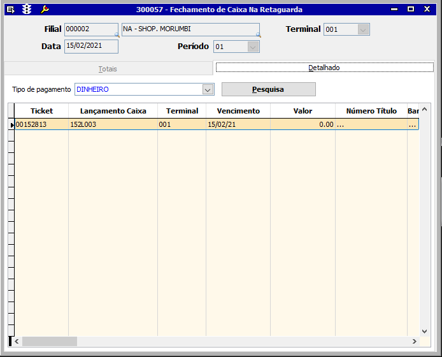Viewport: 442px width, 357px height.
Task: Click the form menu icon in title bar
Action: (11, 10)
